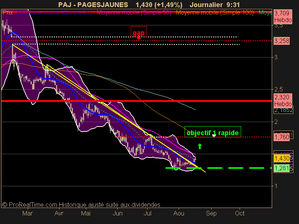The width and height of the screenshot is (299, 224).
Task: Select 'Moyenne mobile (Simple 100)' legend label
Action: click(x=215, y=13)
